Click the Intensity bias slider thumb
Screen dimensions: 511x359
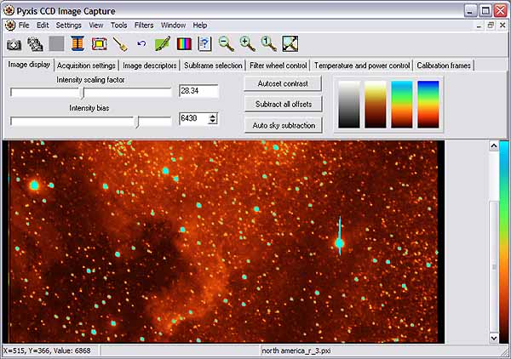pyautogui.click(x=137, y=122)
